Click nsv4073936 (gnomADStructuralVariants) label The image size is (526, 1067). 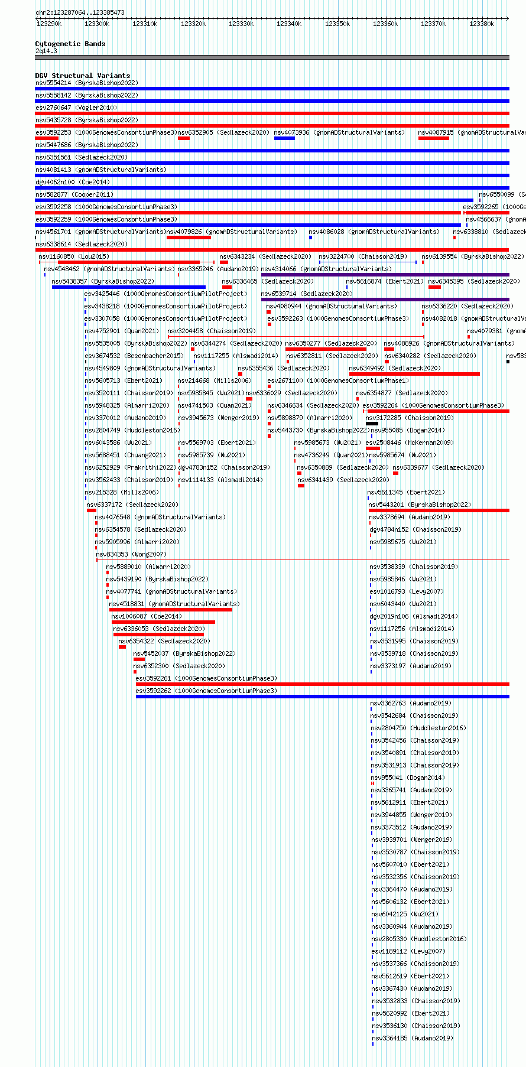(x=339, y=133)
